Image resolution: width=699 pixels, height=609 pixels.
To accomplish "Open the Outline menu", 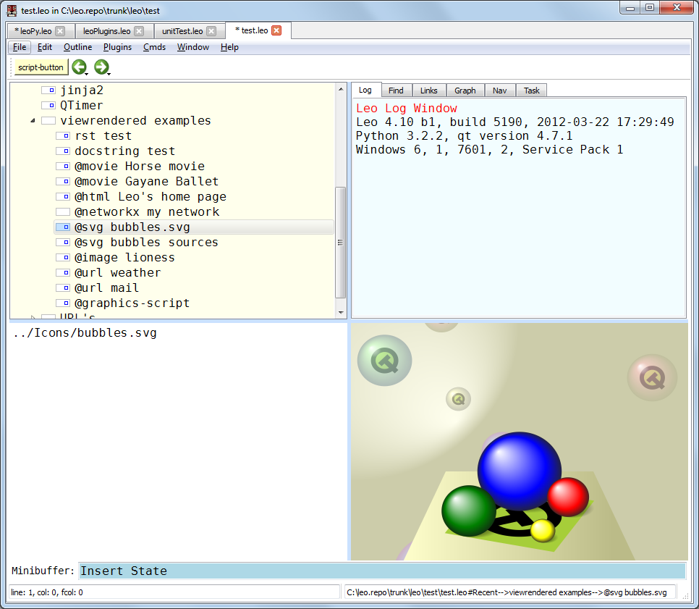I will pyautogui.click(x=77, y=47).
